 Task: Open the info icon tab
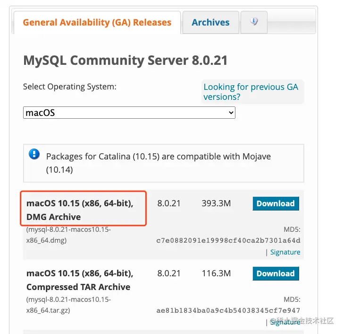[254, 22]
